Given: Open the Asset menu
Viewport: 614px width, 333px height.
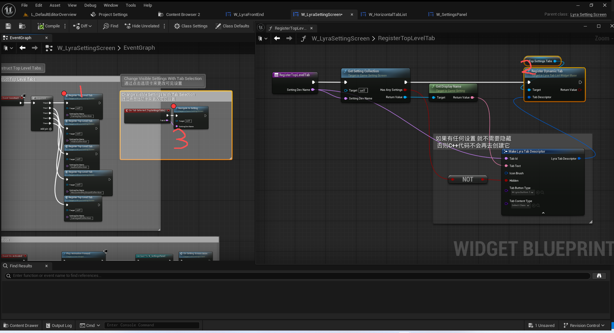Looking at the screenshot, I should coord(55,5).
